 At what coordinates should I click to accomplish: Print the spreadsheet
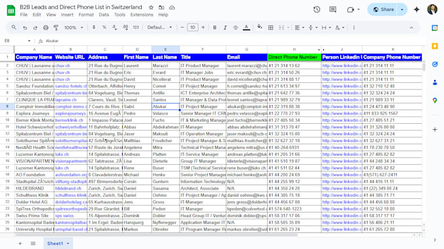point(46,27)
